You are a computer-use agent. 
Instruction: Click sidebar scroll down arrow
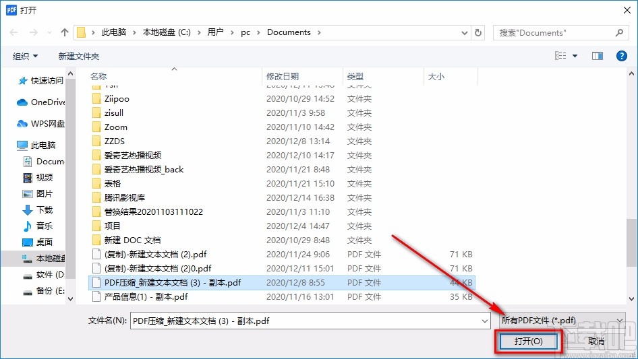[70, 299]
